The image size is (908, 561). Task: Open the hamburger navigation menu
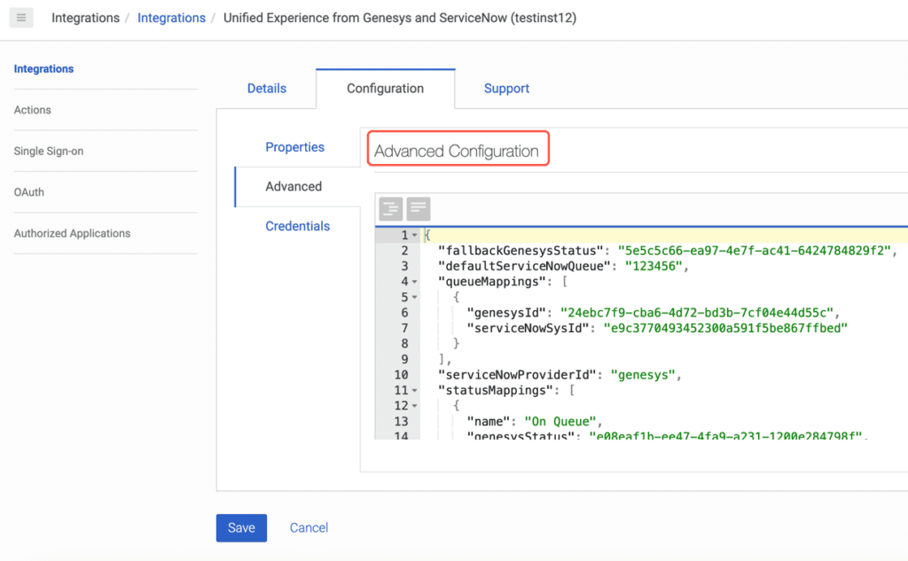coord(21,18)
